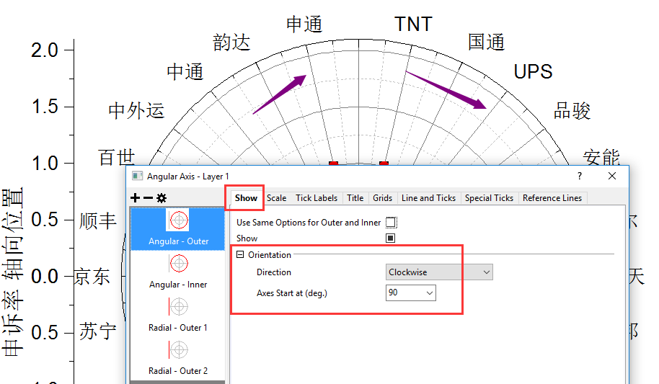Open Axes Start at degrees dropdown

tap(411, 293)
